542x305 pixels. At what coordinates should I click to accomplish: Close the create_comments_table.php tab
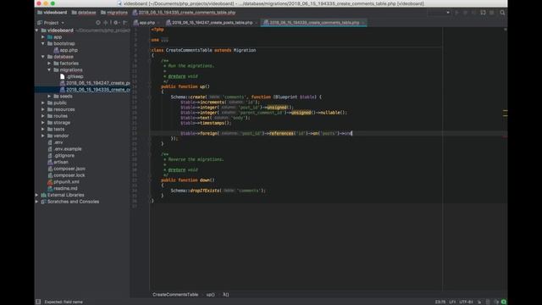[363, 23]
